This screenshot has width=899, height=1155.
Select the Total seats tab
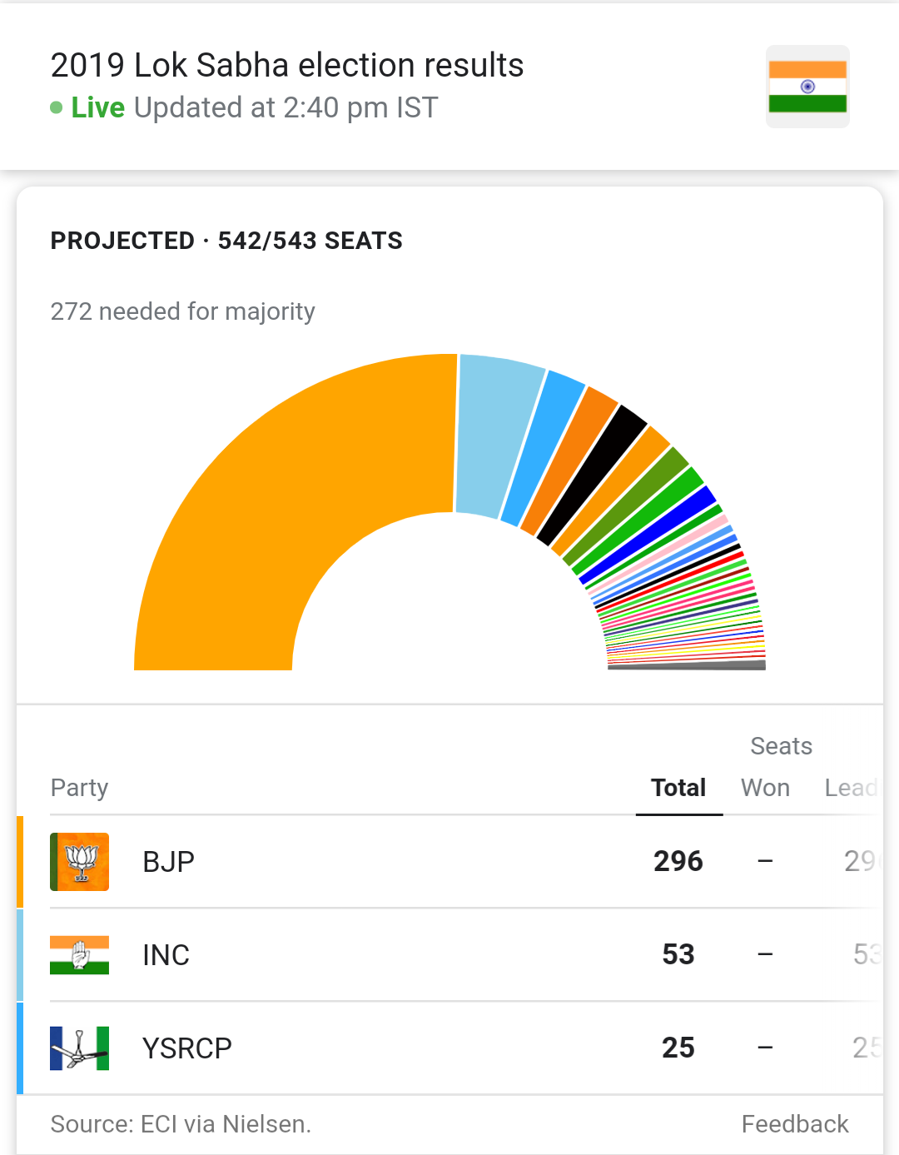click(x=678, y=788)
